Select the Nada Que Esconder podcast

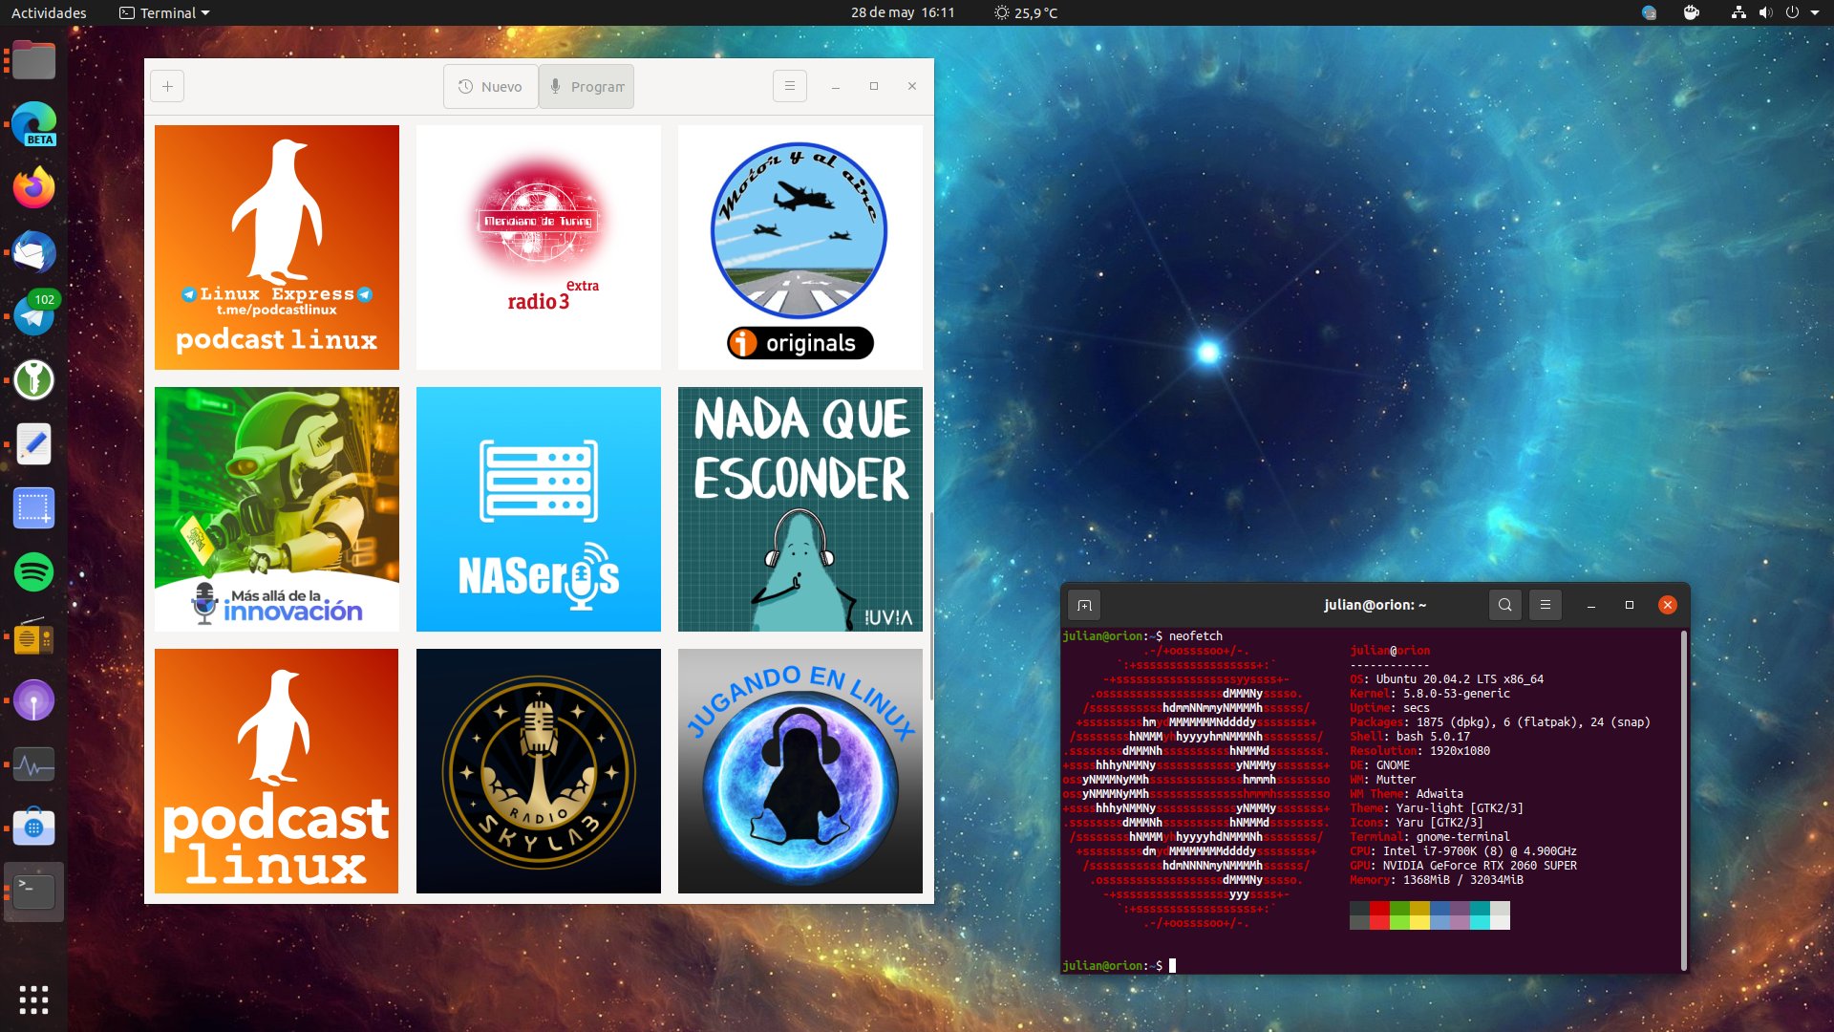coord(800,509)
